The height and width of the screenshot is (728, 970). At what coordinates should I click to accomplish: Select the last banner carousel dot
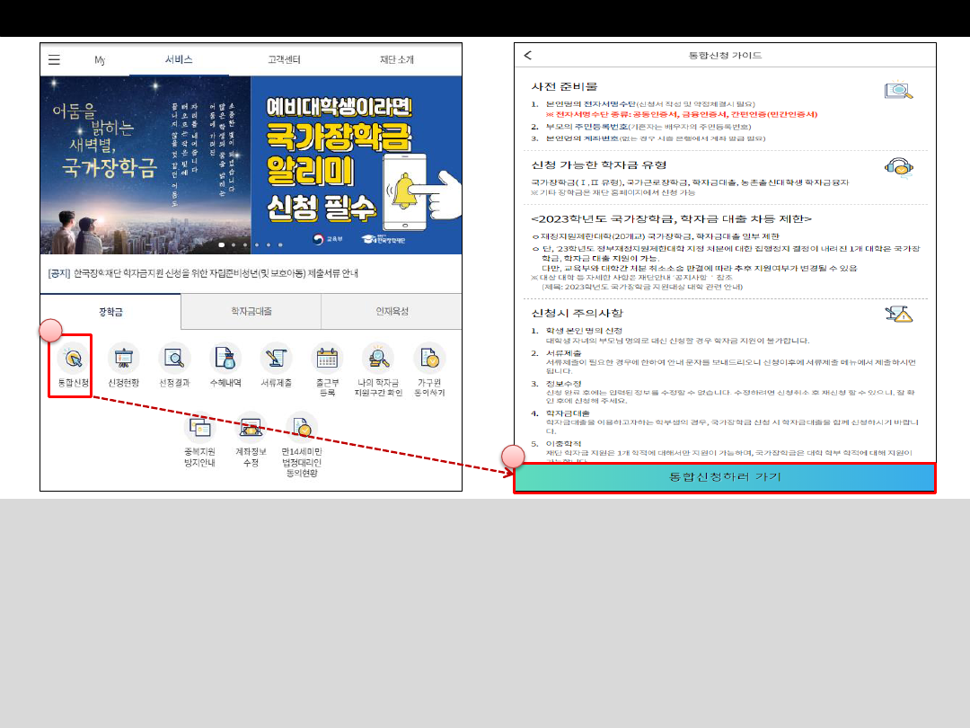(x=280, y=244)
